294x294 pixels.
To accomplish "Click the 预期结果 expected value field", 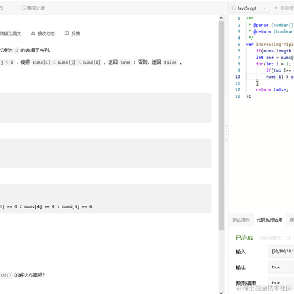I will pyautogui.click(x=281, y=283).
